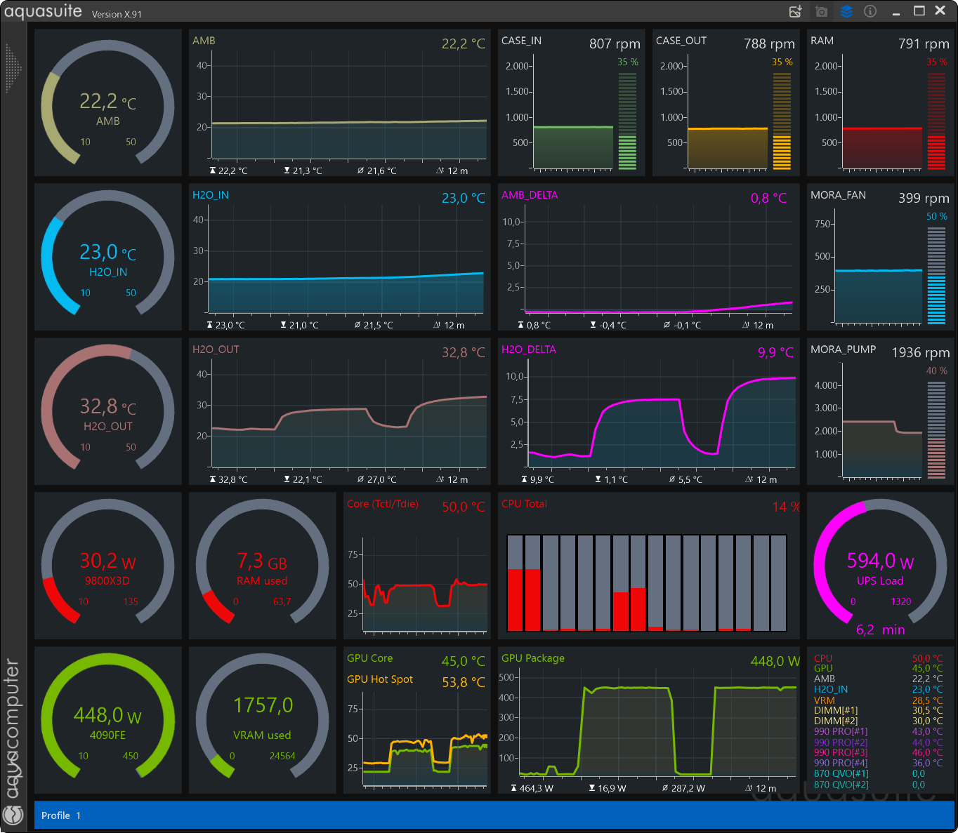Click the 448,0 W GPU Package value

775,661
